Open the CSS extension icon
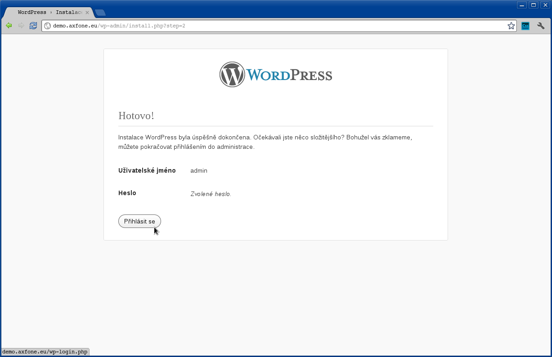Viewport: 552px width, 357px height. point(525,26)
